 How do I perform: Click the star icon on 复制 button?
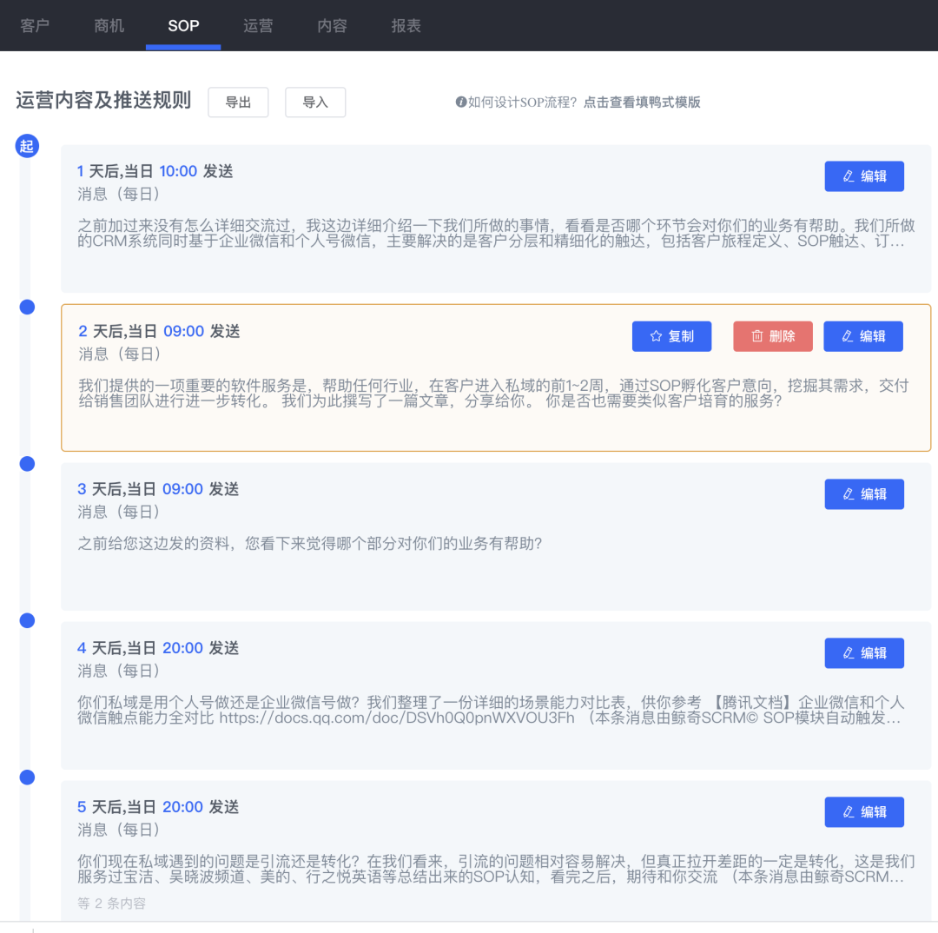pos(657,336)
